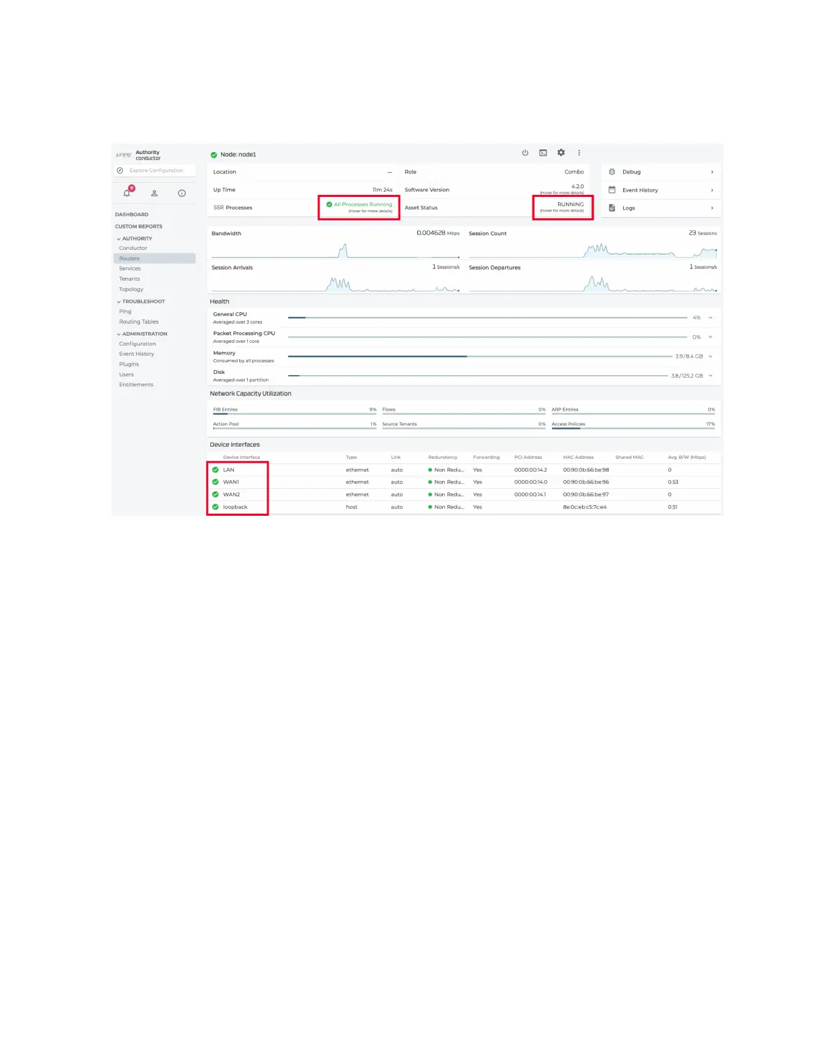The height and width of the screenshot is (1061, 820).
Task: Select Routers in sidebar
Action: [x=155, y=259]
